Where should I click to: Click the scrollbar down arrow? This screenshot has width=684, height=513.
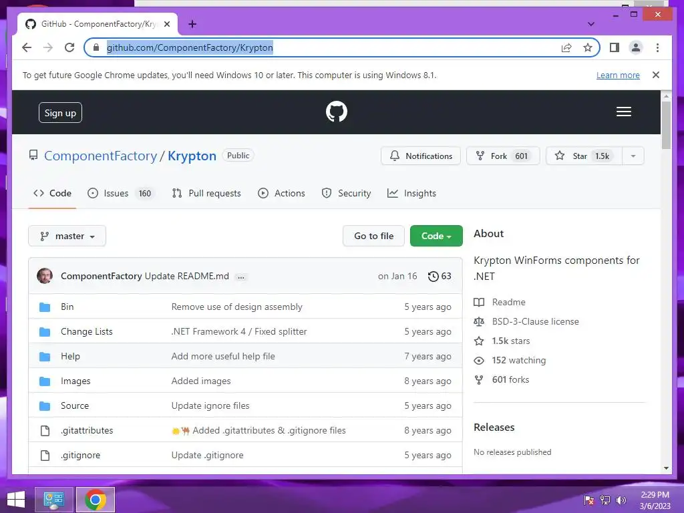666,468
